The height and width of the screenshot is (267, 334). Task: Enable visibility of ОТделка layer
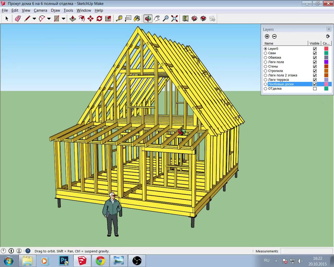pos(315,89)
